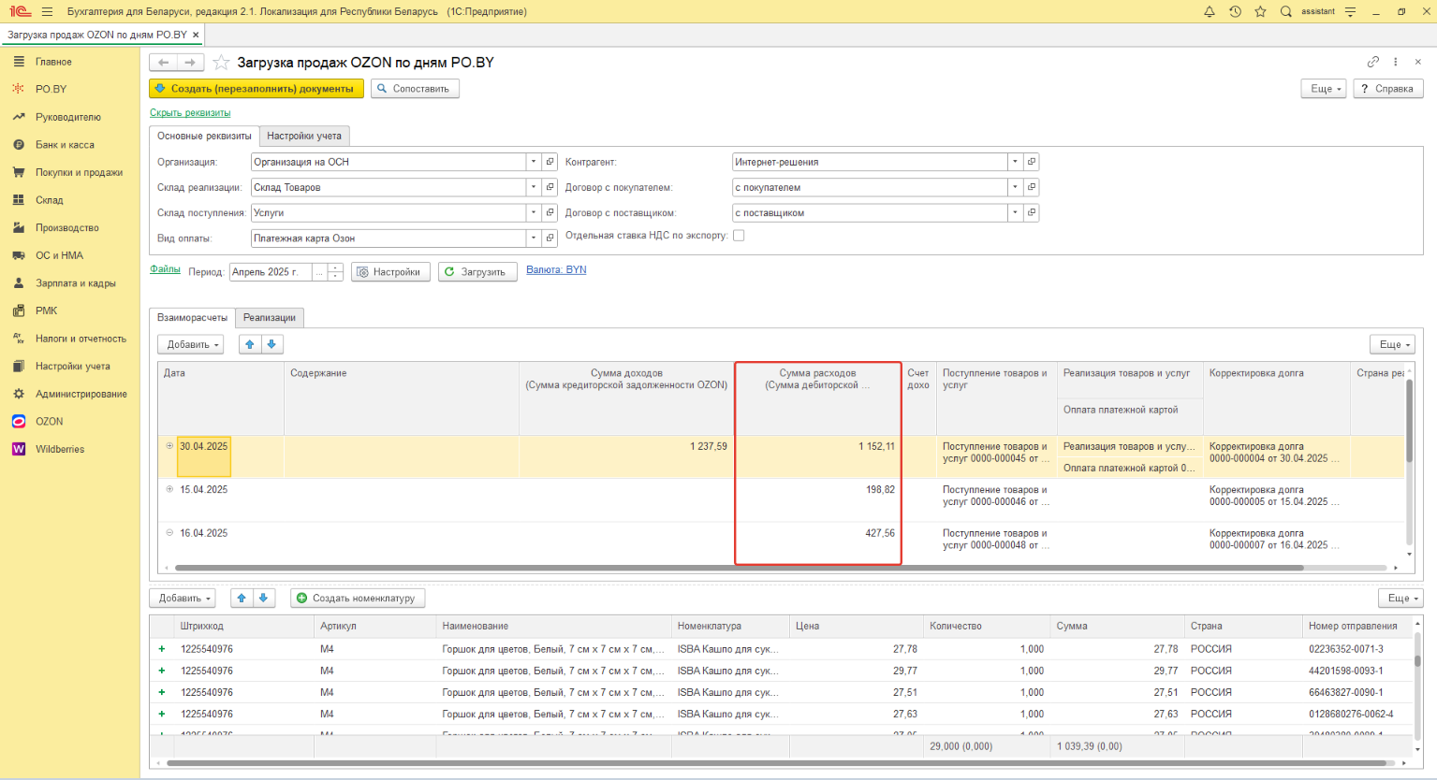Open the Контрагент field's open-item icon
Image resolution: width=1437 pixels, height=780 pixels.
[x=1032, y=162]
